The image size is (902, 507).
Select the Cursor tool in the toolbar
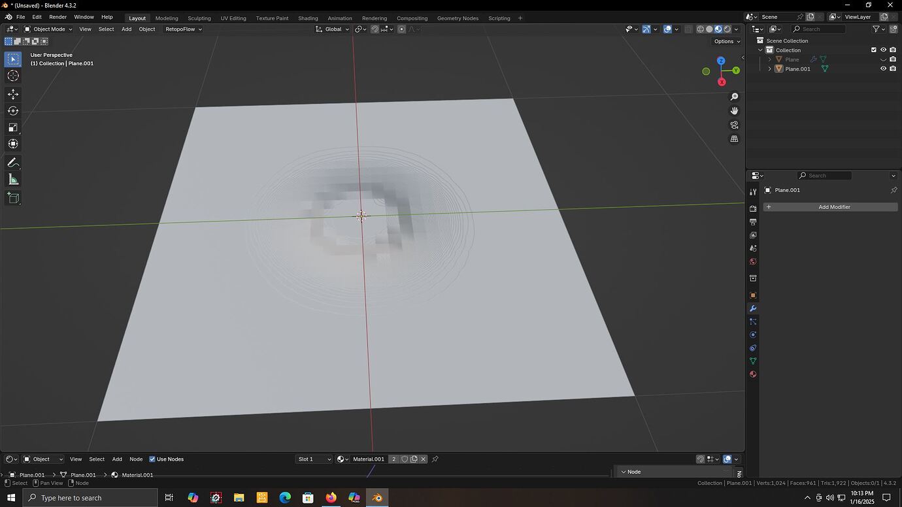coord(13,76)
